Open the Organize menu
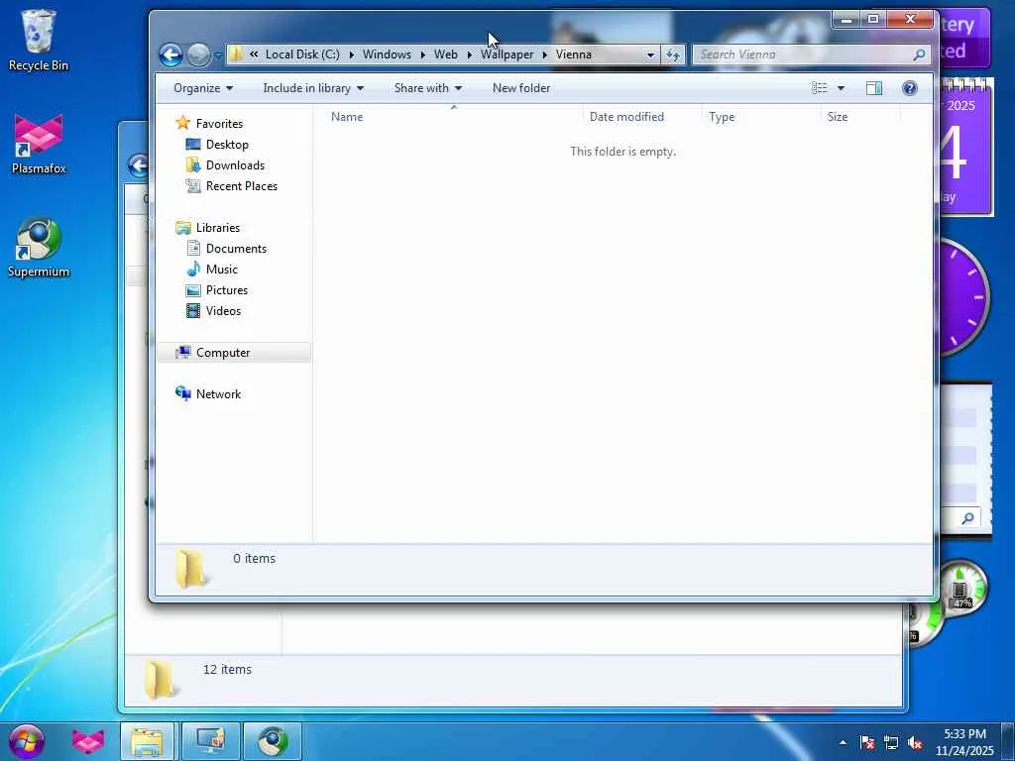1015x761 pixels. click(x=202, y=88)
